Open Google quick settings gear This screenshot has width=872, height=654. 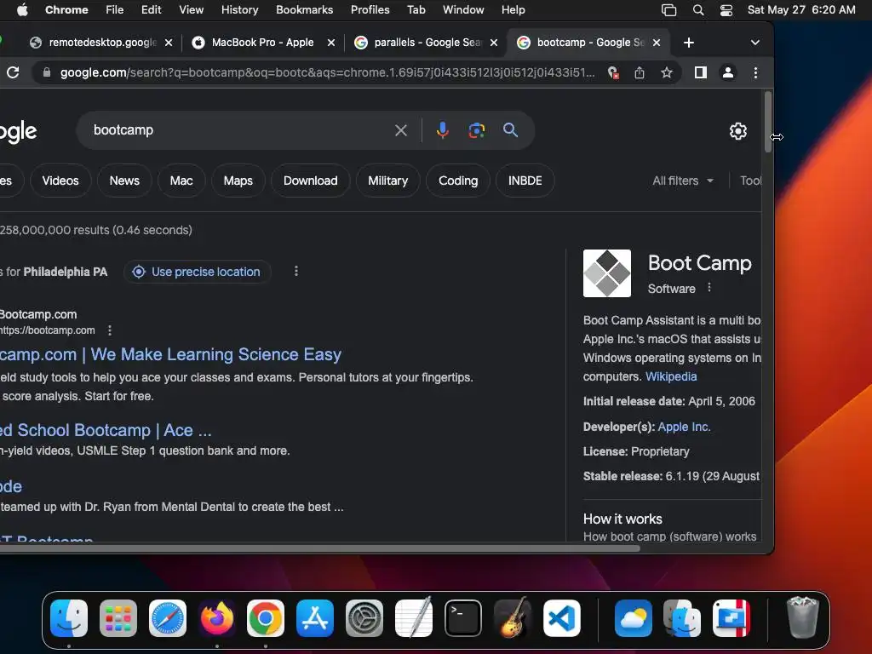(x=738, y=131)
